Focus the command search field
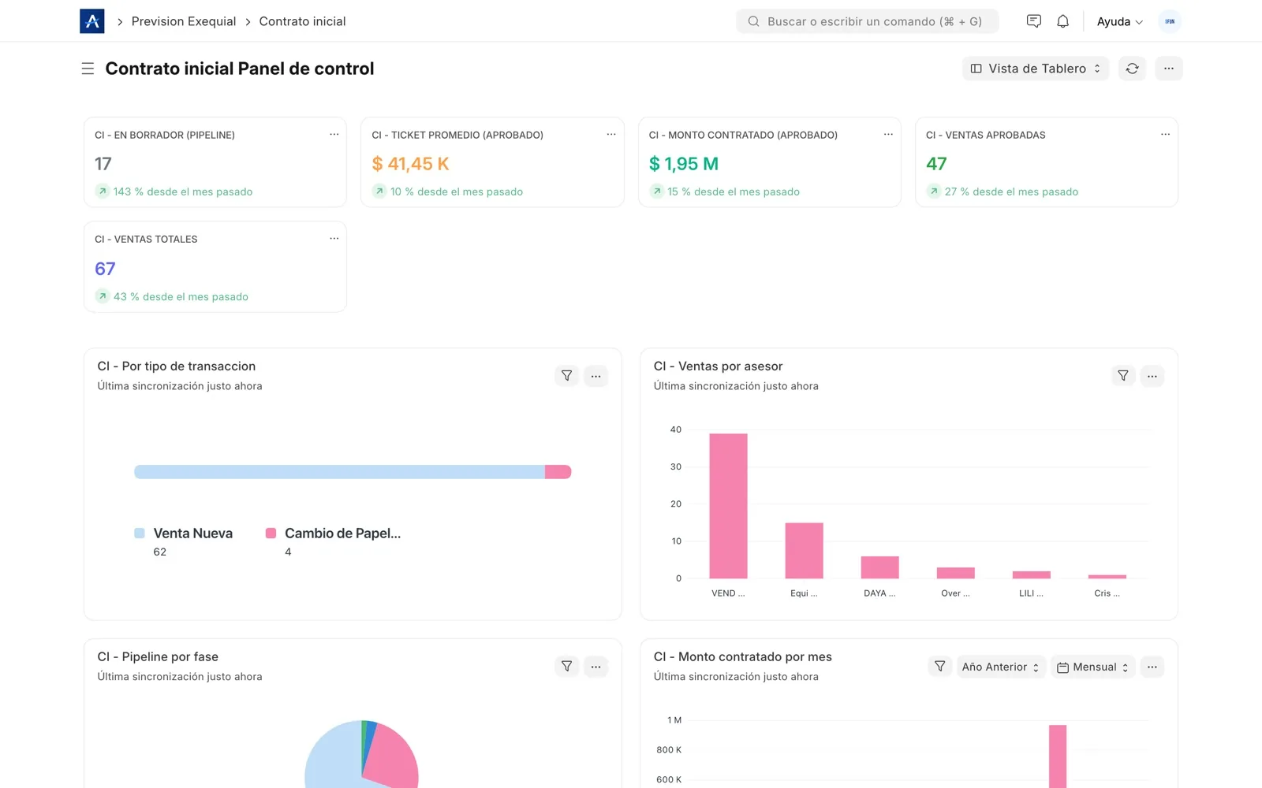The image size is (1262, 788). coord(868,21)
